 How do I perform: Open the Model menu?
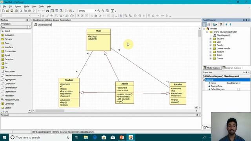coord(27,6)
